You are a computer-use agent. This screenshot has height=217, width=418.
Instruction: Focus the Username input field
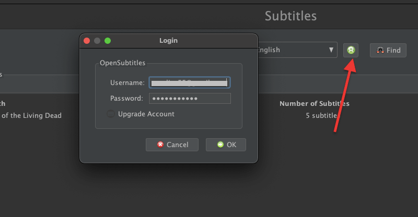pyautogui.click(x=190, y=82)
